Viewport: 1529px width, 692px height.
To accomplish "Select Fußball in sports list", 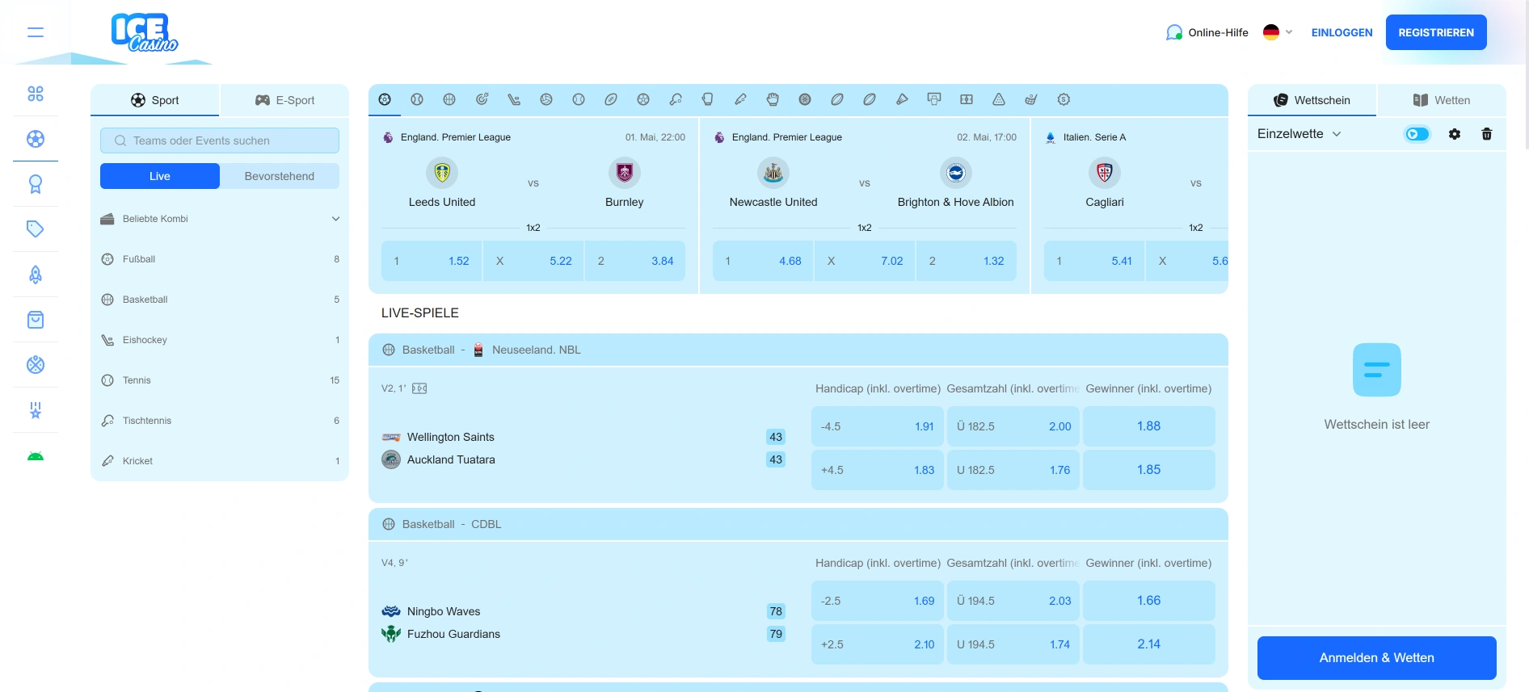I will click(x=220, y=259).
